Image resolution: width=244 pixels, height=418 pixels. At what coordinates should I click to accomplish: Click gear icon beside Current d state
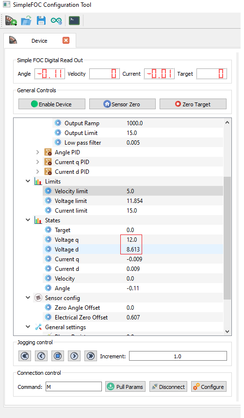pos(48,269)
